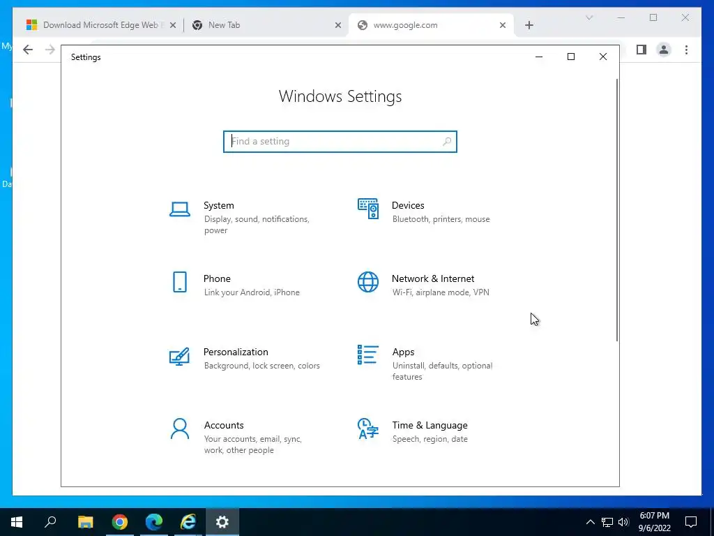Click the Settings gear in the taskbar
Screen dimensions: 714x536
pos(222,522)
